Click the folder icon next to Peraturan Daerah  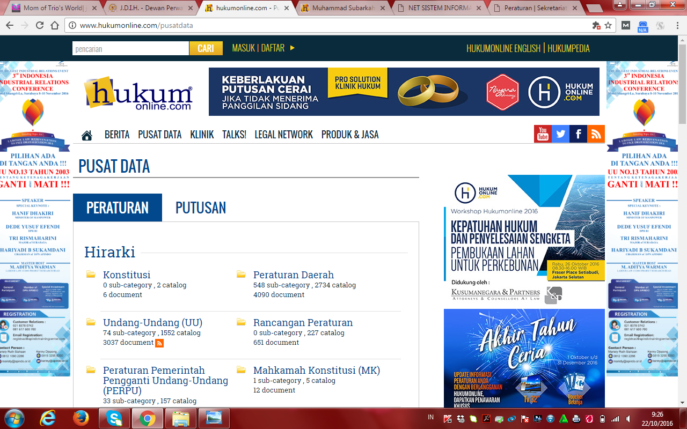point(242,275)
